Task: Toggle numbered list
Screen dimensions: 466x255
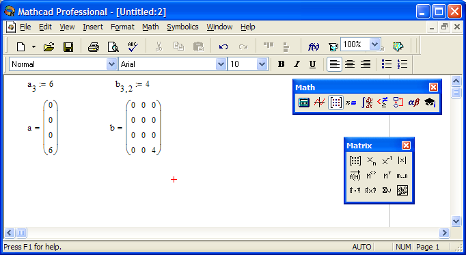Action: (402, 64)
